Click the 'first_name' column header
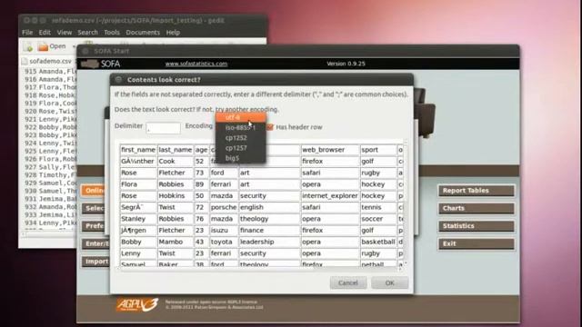 [x=138, y=150]
